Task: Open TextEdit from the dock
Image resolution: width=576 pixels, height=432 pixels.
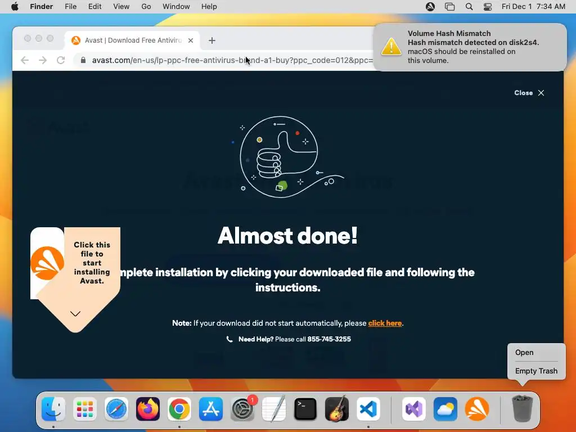Action: point(274,409)
